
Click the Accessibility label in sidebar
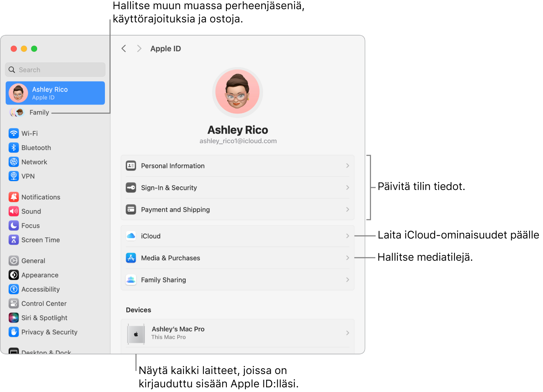(x=41, y=289)
